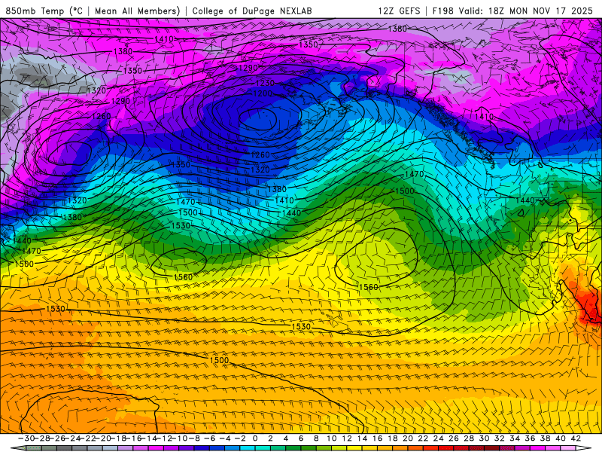
Task: Click the -30 label on temperature scale
Action: click(26, 438)
